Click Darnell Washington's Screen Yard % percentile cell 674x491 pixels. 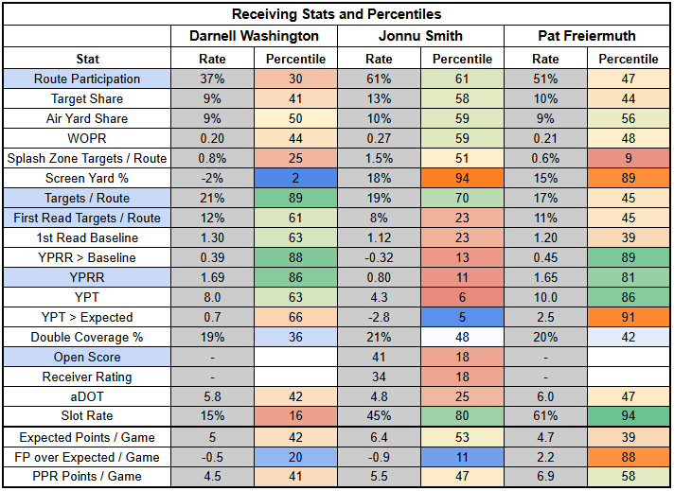(296, 178)
